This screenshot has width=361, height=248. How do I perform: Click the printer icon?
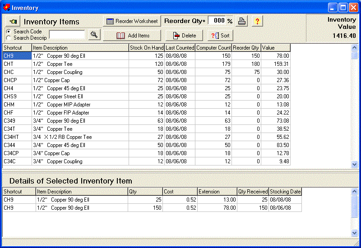coord(242,21)
